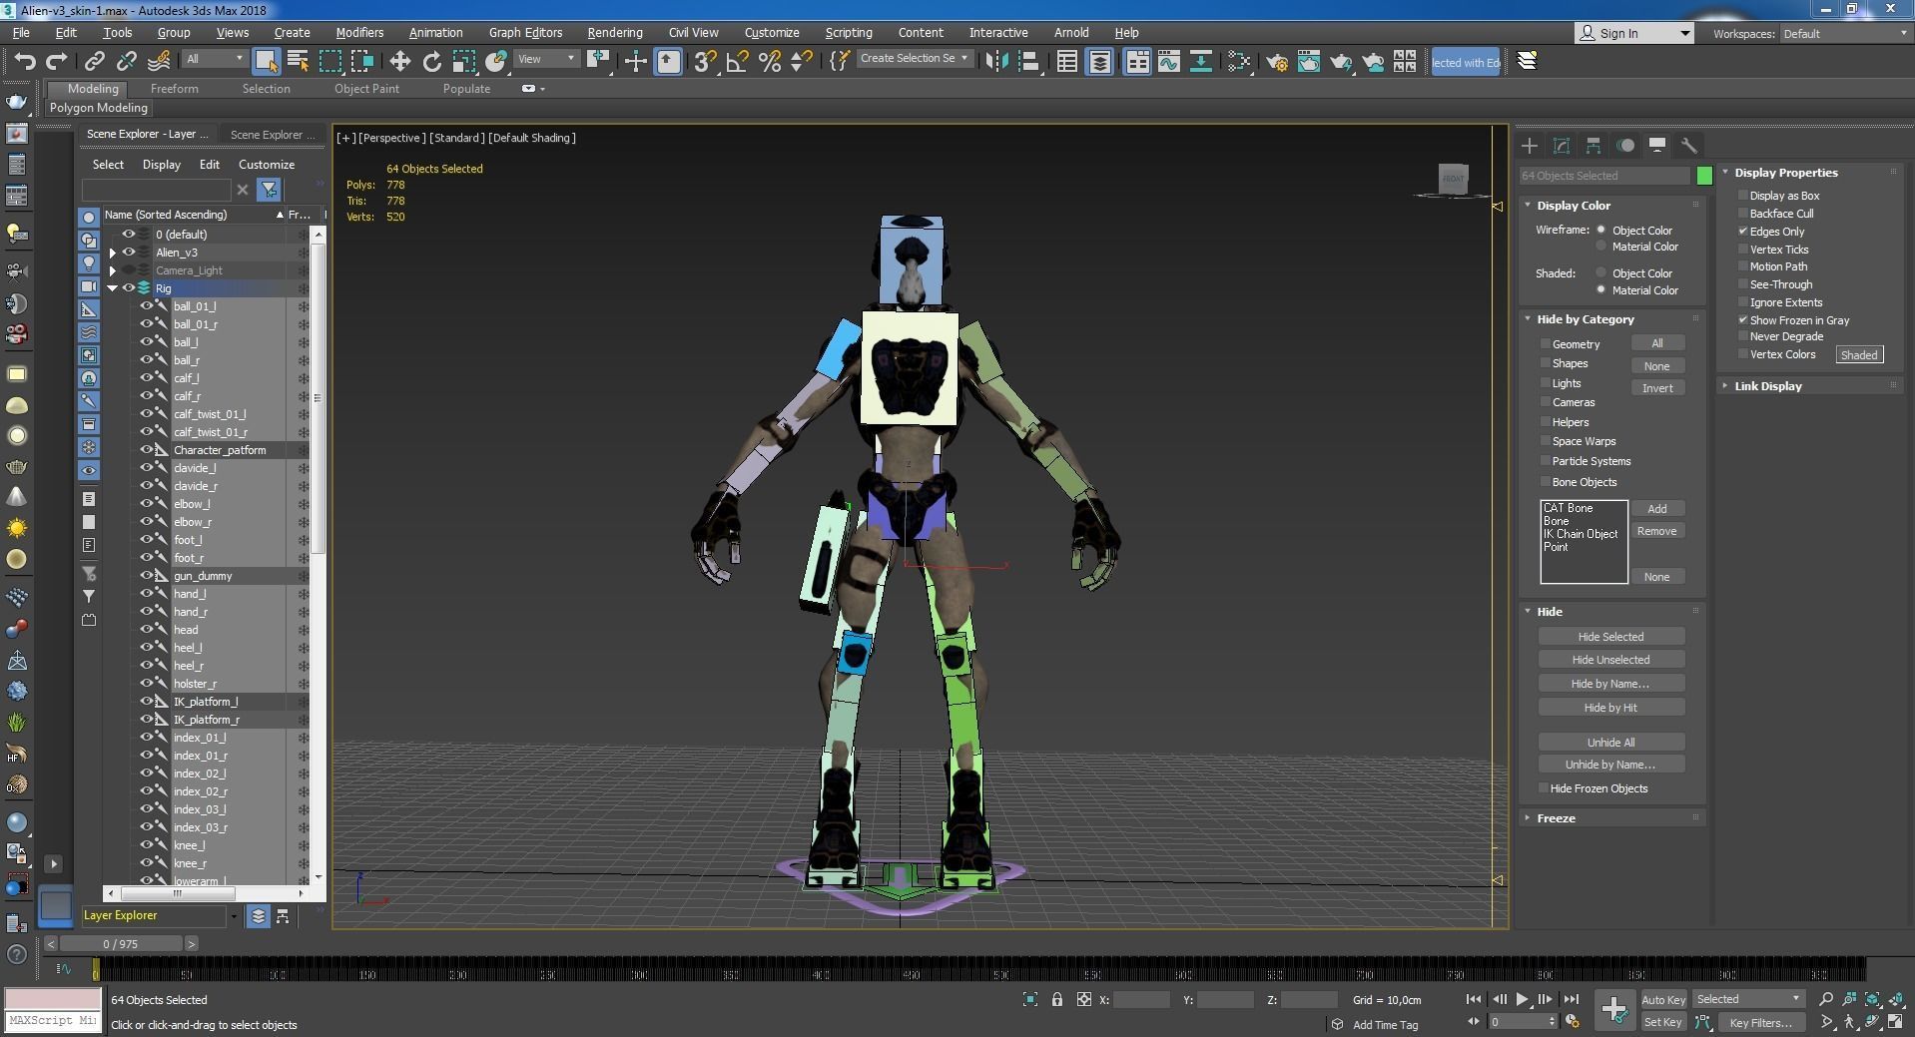
Task: Toggle Percent Snap icon
Action: pyautogui.click(x=770, y=61)
